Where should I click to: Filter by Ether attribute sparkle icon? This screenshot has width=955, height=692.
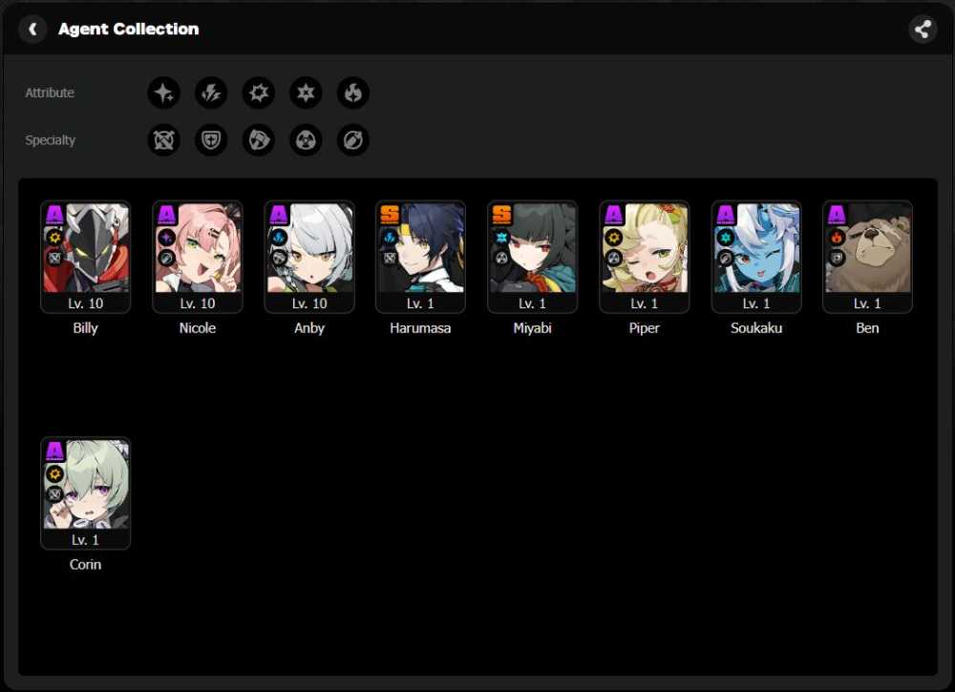(x=164, y=93)
